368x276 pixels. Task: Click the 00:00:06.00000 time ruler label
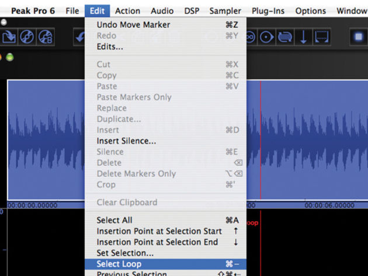(x=329, y=205)
